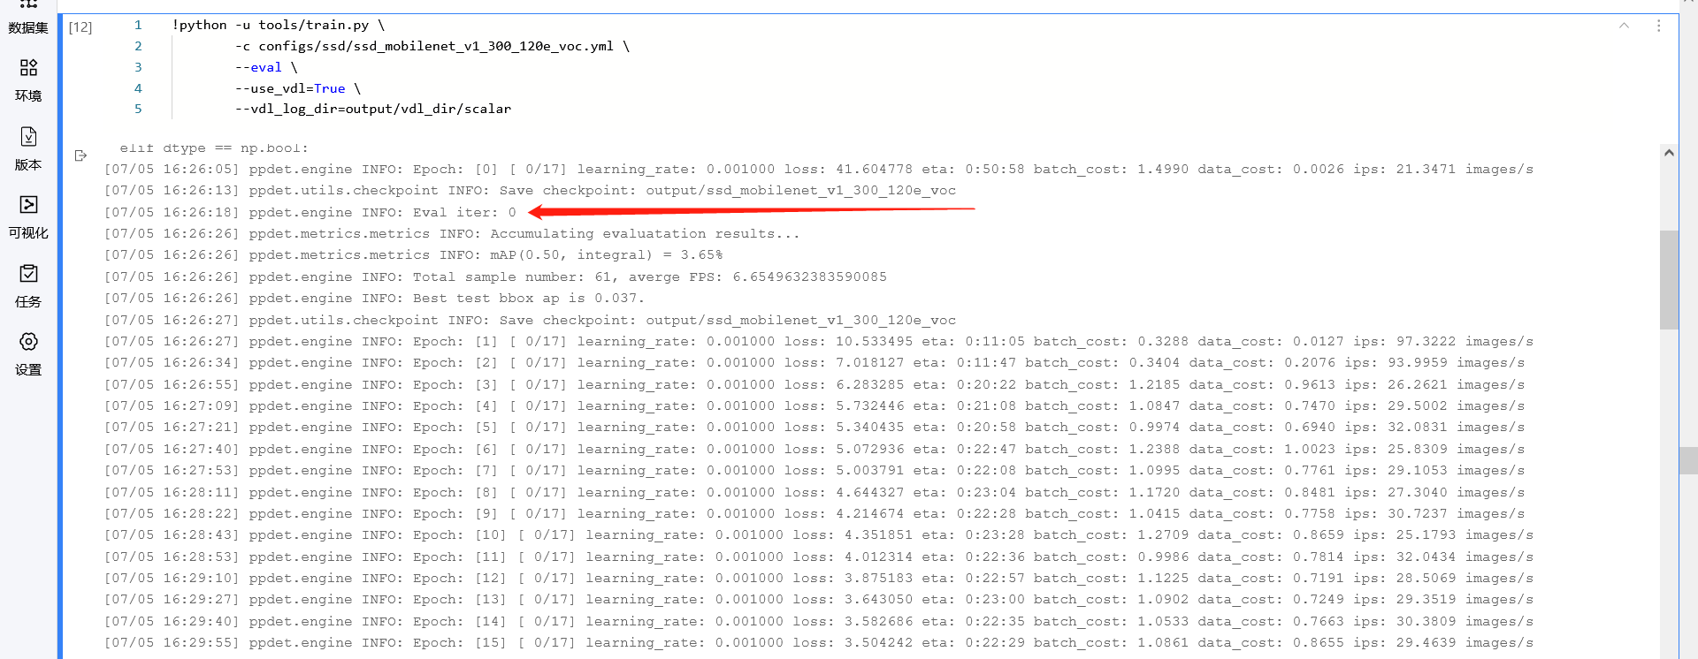Click the --use_vdl=True code line
Viewport: 1698px width, 659px height.
click(x=298, y=88)
